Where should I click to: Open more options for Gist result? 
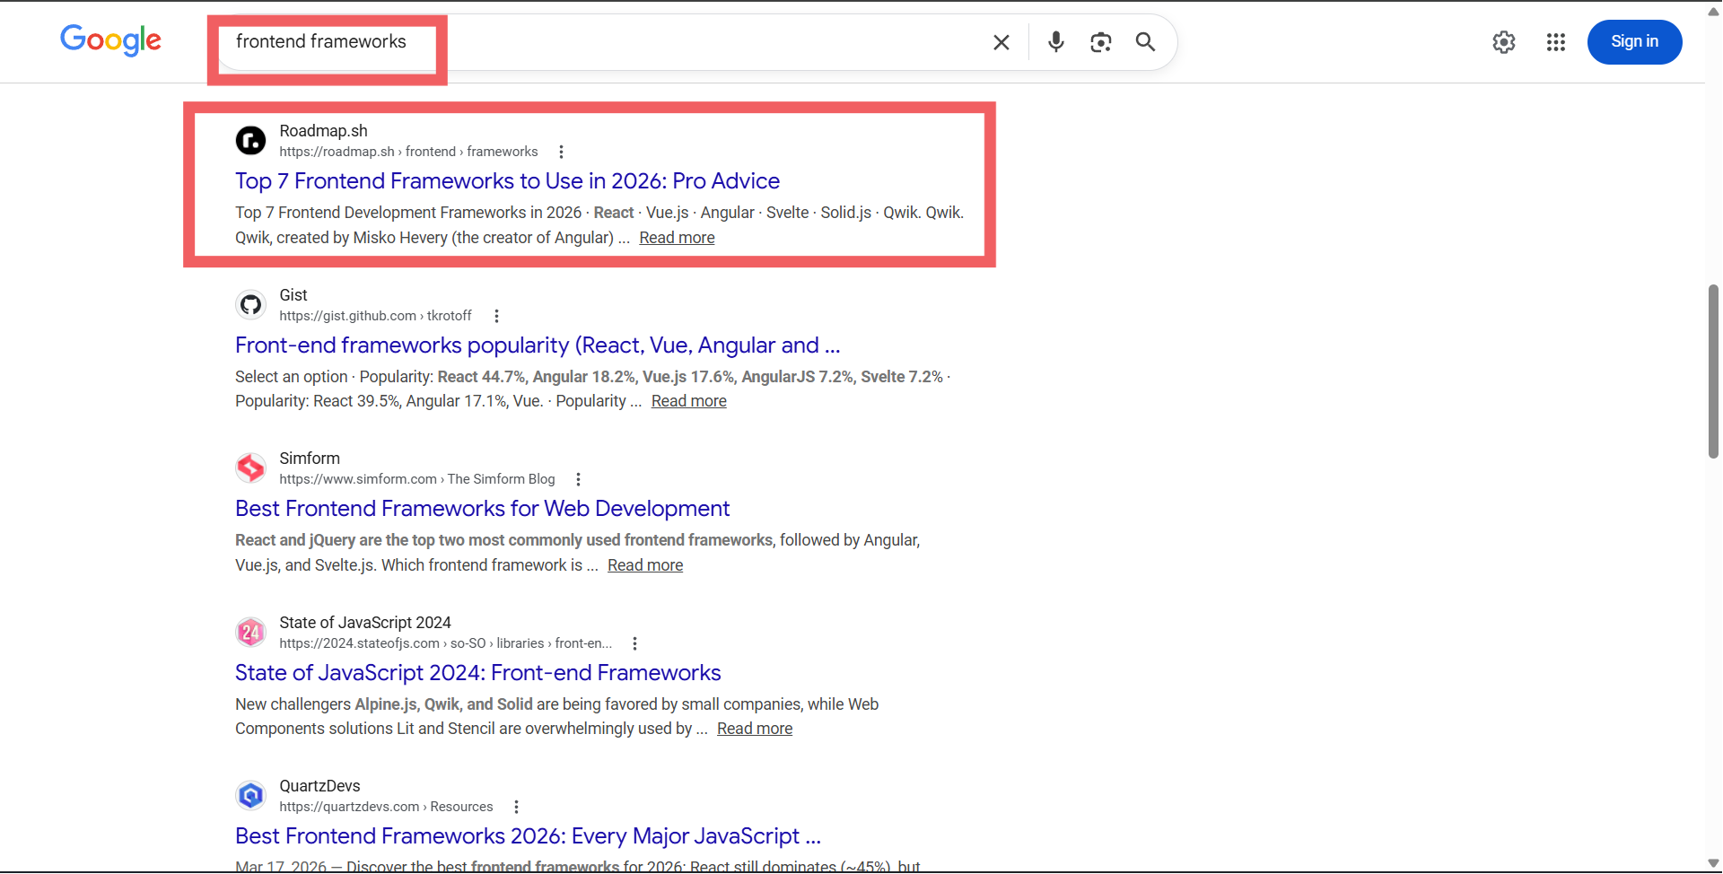pyautogui.click(x=496, y=316)
